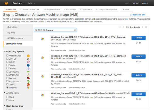Open the Help dropdown menu
154x110 pixels.
pos(145,3)
